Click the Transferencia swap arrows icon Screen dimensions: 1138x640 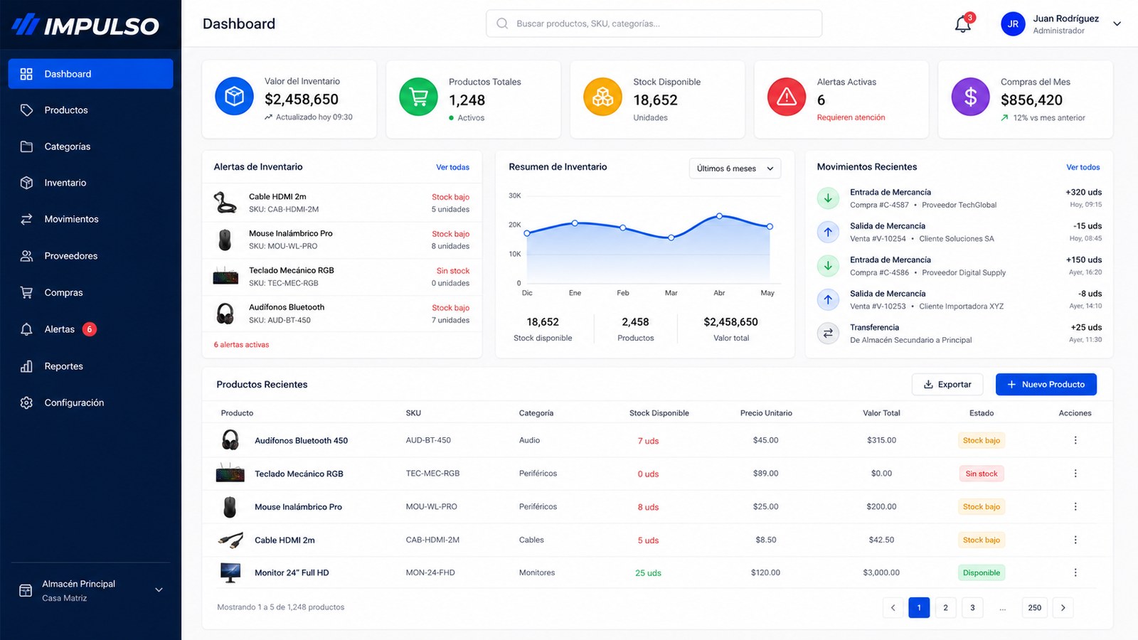click(x=828, y=333)
